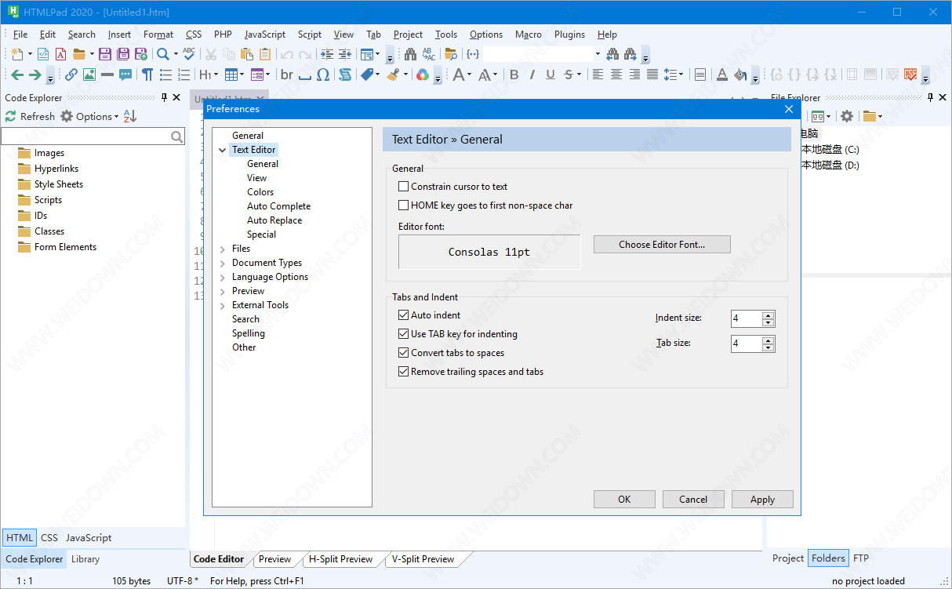The width and height of the screenshot is (952, 589).
Task: Click Refresh in Code Explorer
Action: (30, 116)
